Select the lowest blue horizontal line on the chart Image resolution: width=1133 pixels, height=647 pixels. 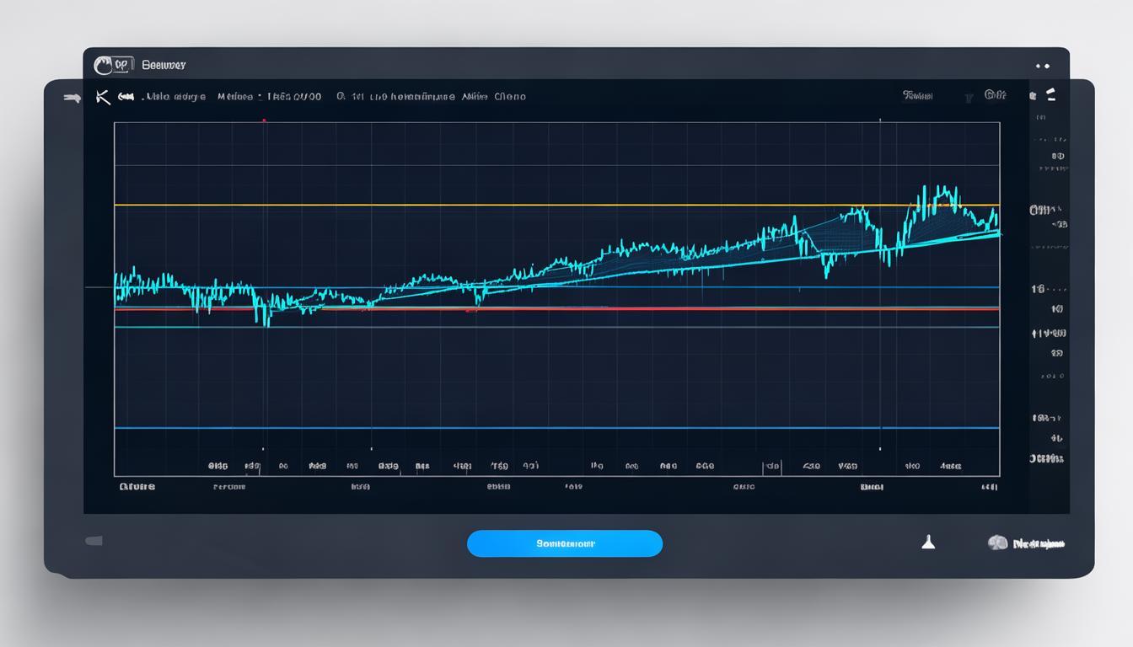point(556,428)
